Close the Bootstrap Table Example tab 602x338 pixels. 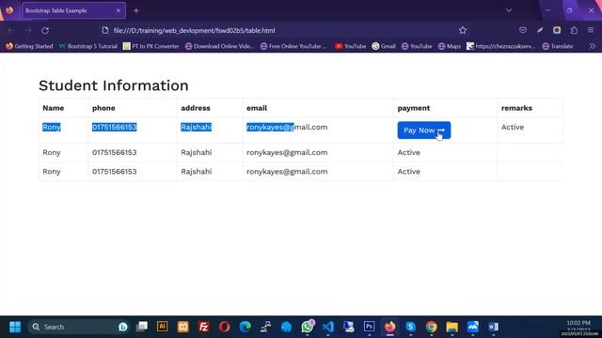119,10
